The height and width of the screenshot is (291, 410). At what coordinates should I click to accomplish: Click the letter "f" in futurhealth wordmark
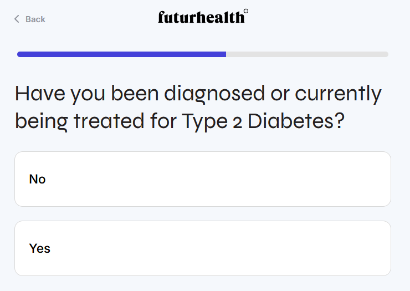click(x=161, y=18)
